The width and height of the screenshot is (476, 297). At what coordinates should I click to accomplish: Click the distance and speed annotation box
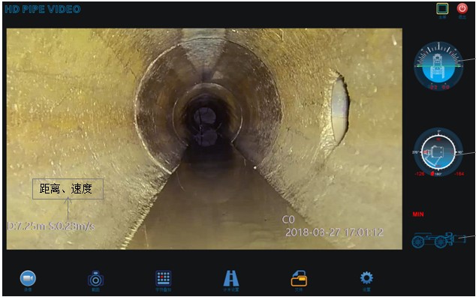[x=68, y=189]
